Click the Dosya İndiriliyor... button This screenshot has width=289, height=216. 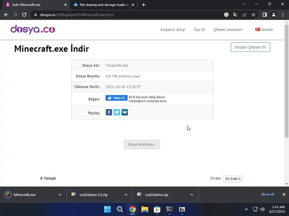pos(142,144)
